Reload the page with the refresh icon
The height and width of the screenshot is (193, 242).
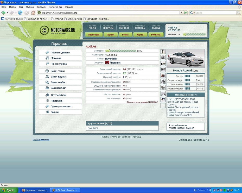click(20, 13)
